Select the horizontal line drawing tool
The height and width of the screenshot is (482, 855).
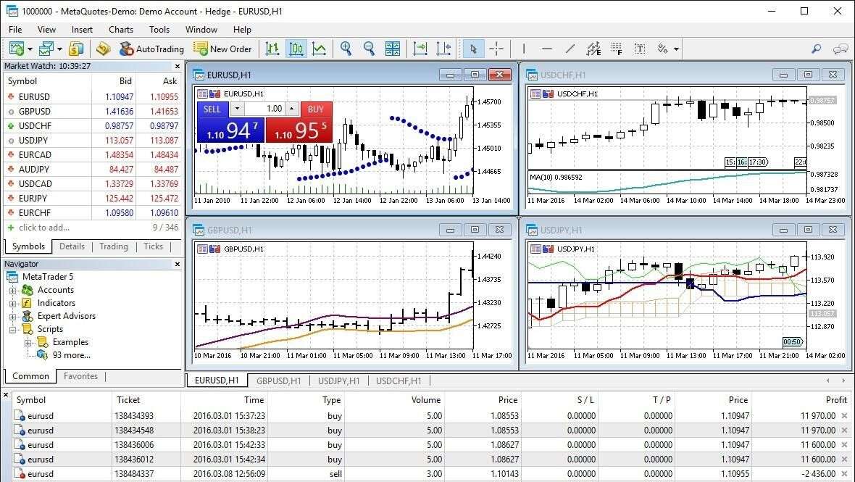point(547,49)
